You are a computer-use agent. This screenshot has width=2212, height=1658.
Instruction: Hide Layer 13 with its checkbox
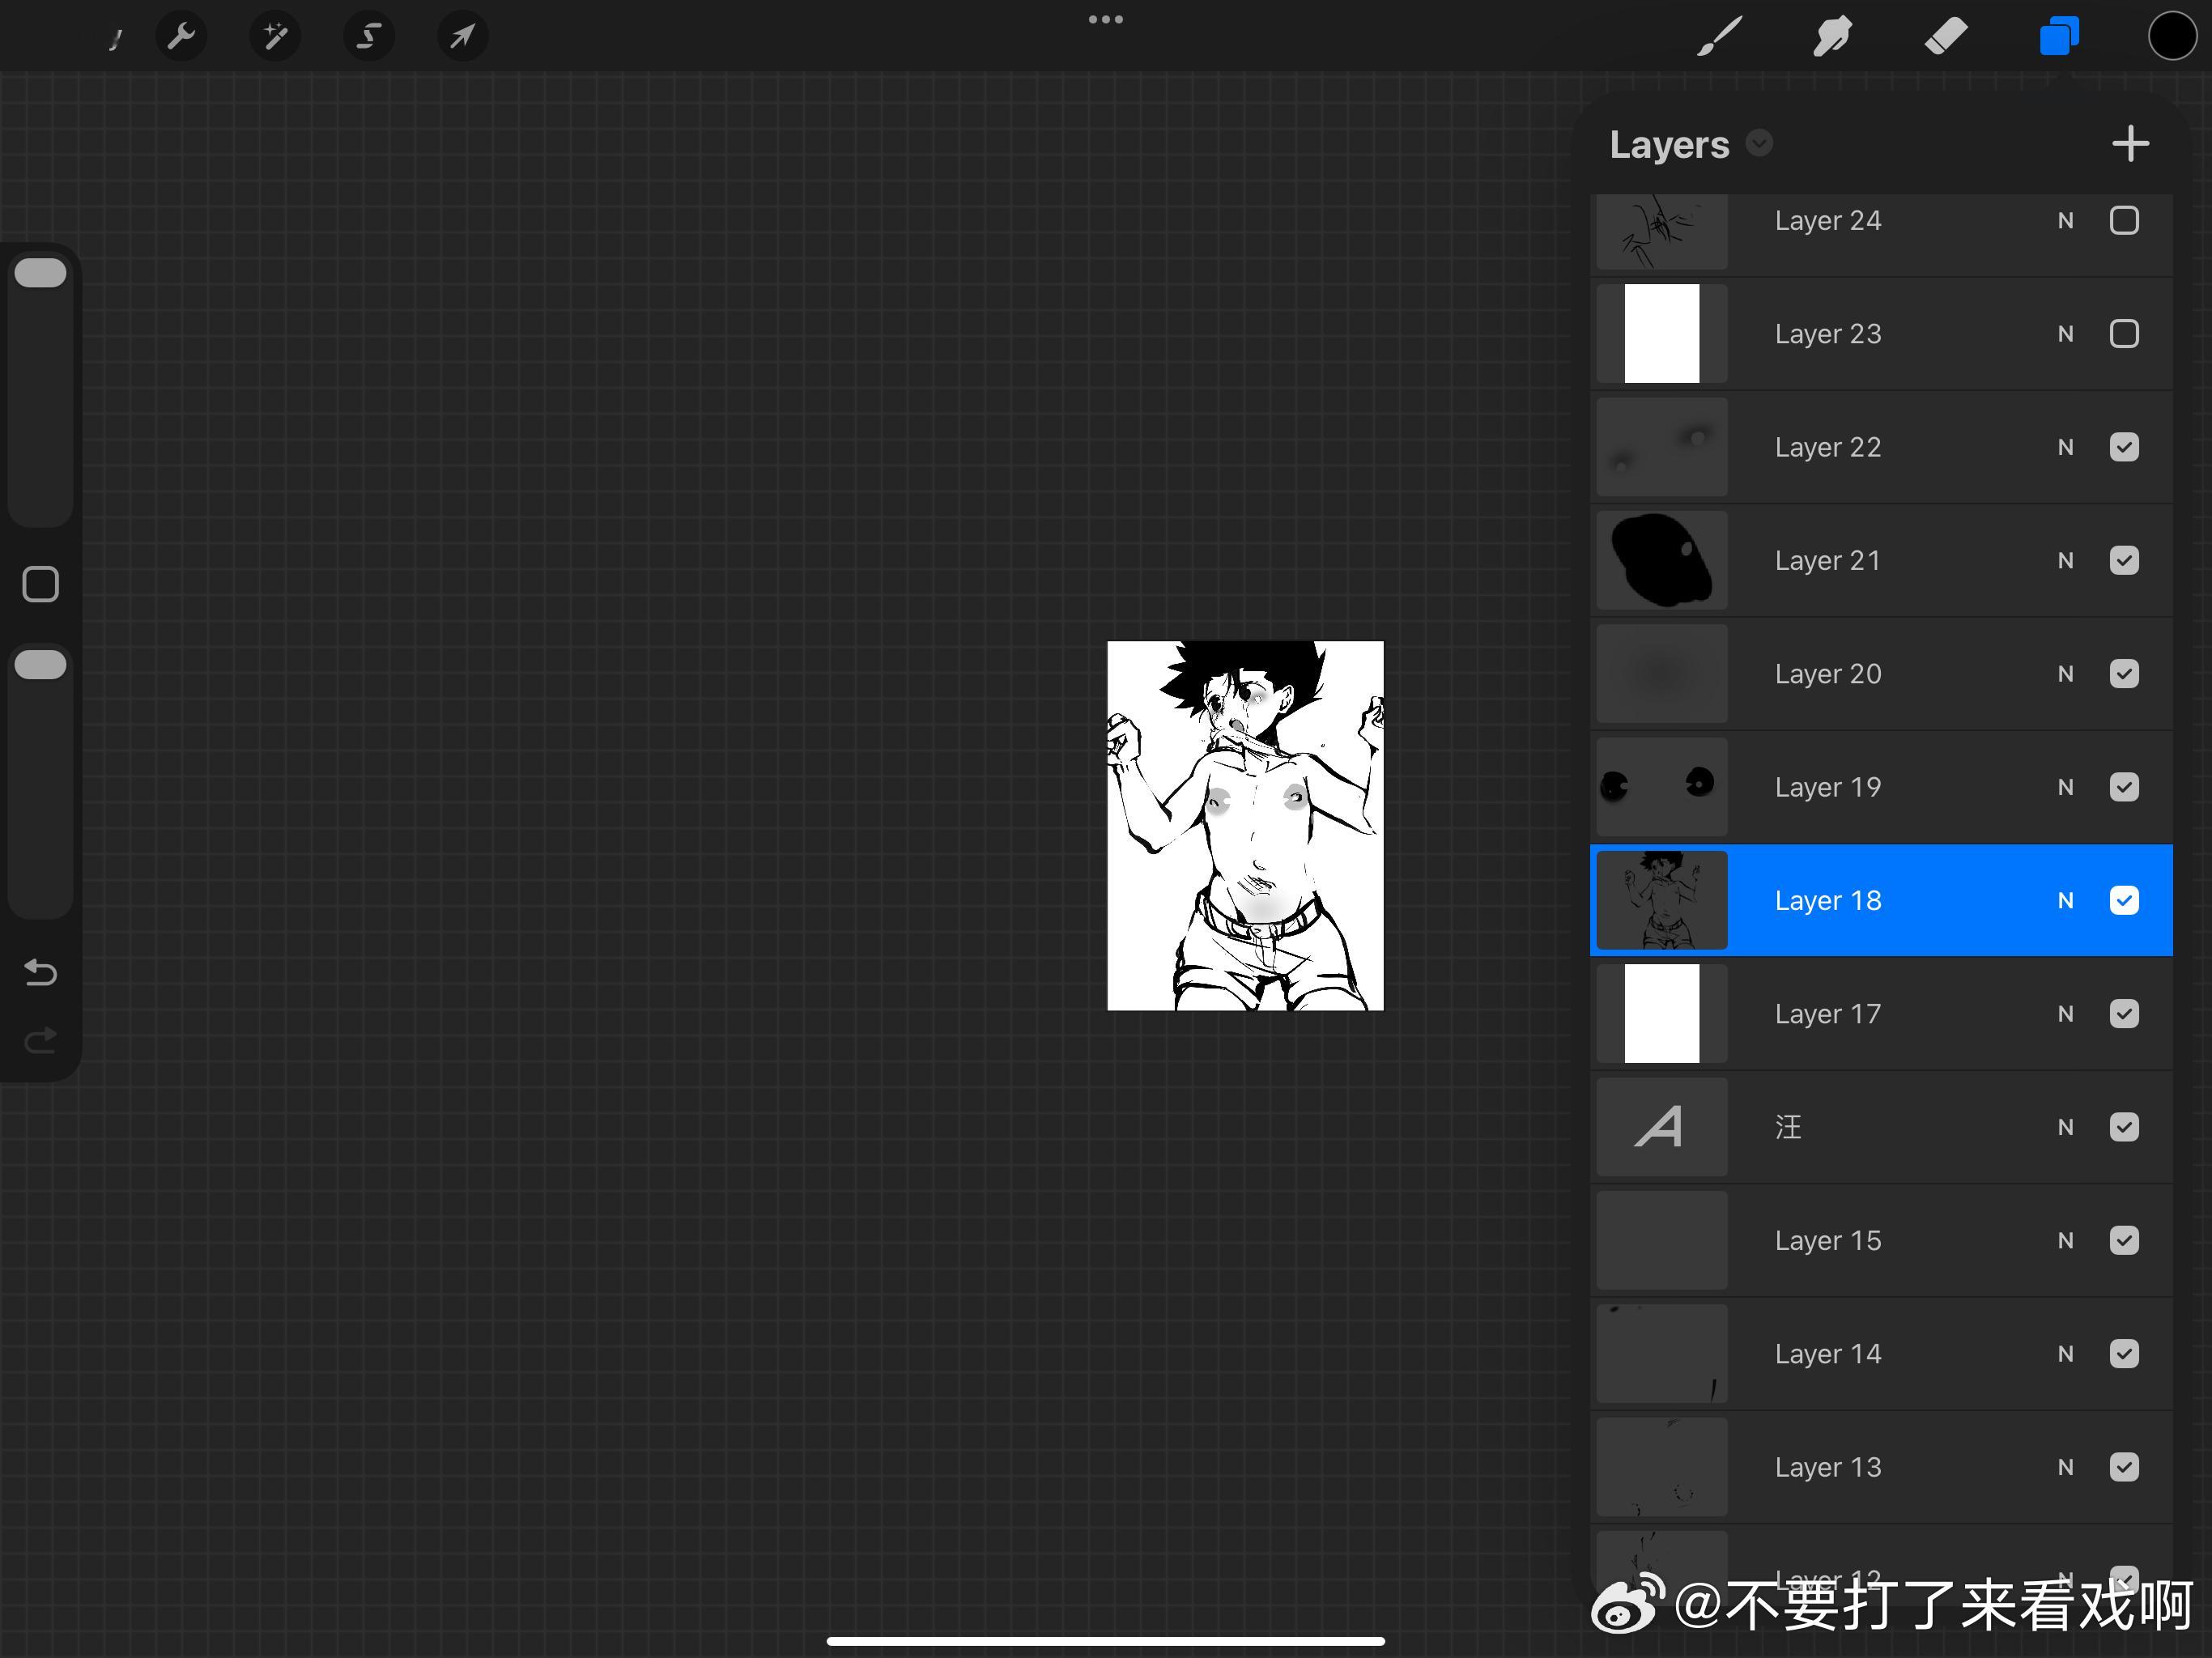point(2124,1467)
